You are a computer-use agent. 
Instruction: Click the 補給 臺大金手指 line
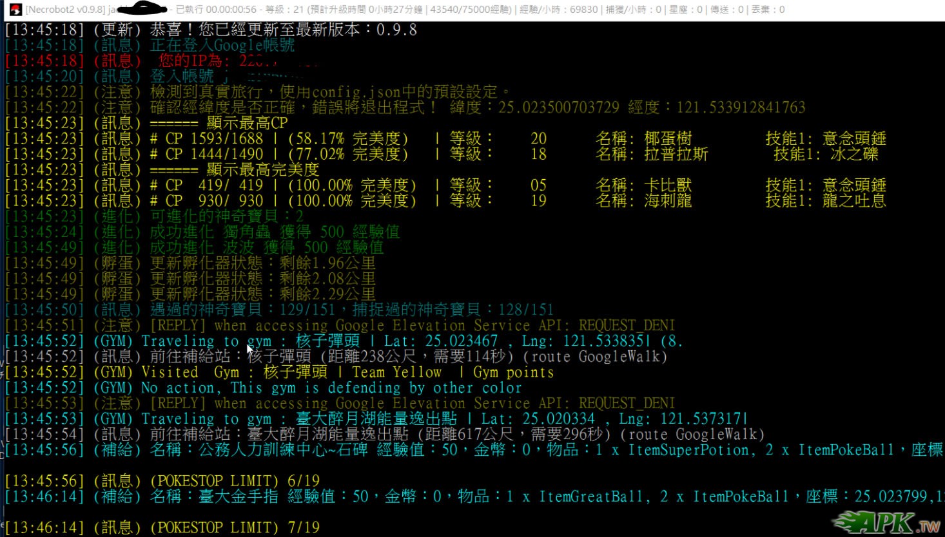coord(474,496)
